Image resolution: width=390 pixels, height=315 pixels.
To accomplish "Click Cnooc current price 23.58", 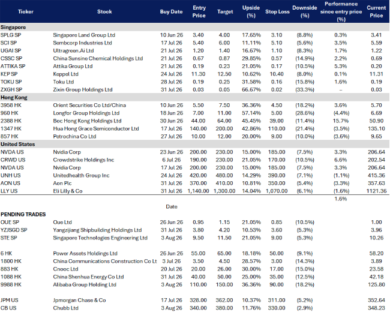I will pos(376,269).
